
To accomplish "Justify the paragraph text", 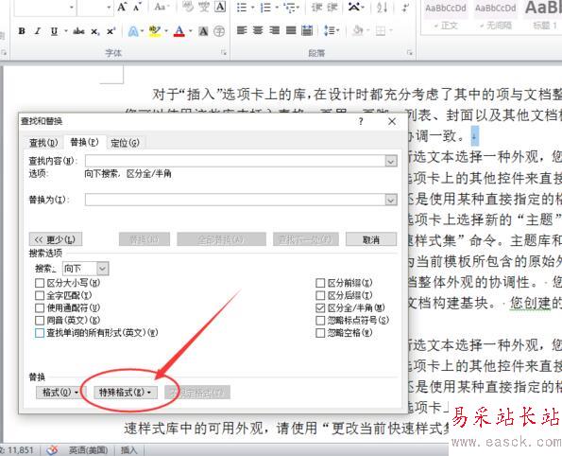I will coord(291,30).
